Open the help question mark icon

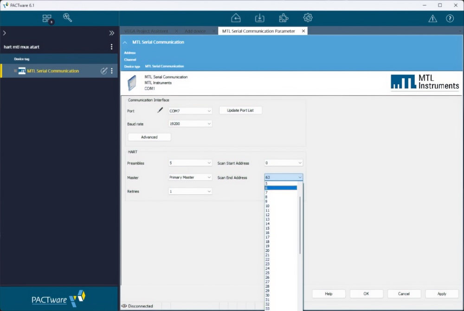(x=450, y=19)
